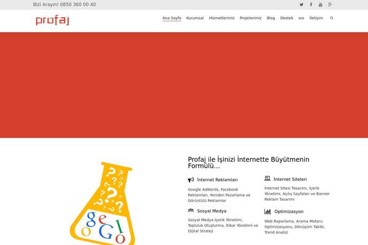Click the text starting with Google AdWords, Facebook

219,195
